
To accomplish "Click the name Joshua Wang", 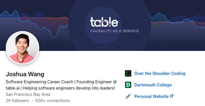I will (25, 74).
